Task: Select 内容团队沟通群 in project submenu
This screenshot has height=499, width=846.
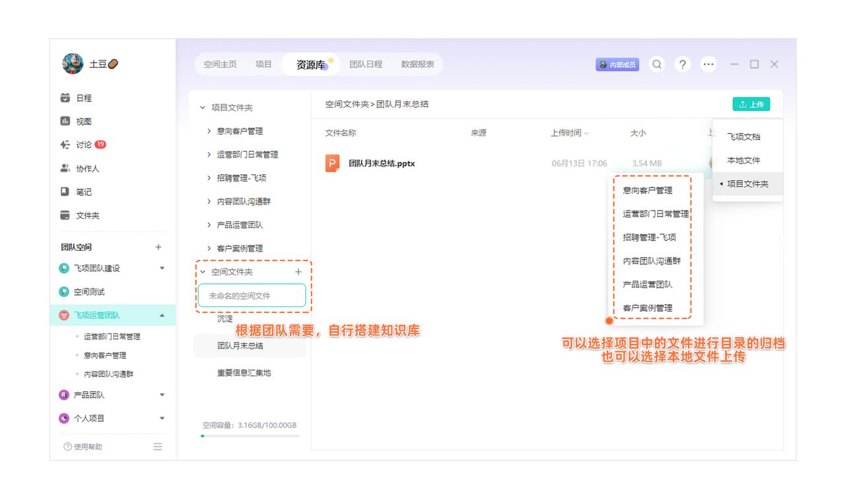Action: click(x=652, y=261)
